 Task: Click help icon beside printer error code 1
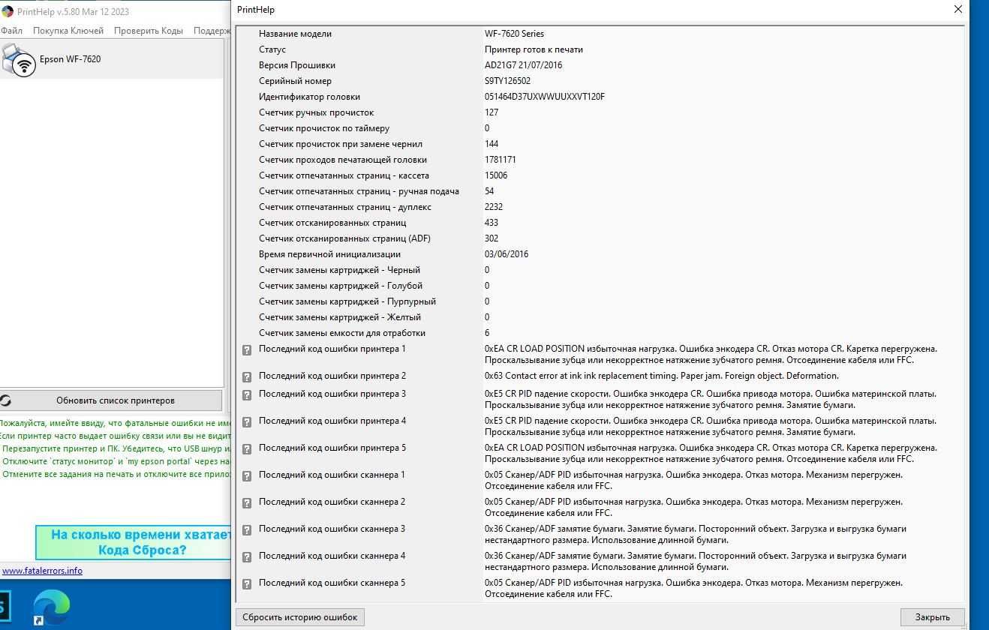click(246, 350)
